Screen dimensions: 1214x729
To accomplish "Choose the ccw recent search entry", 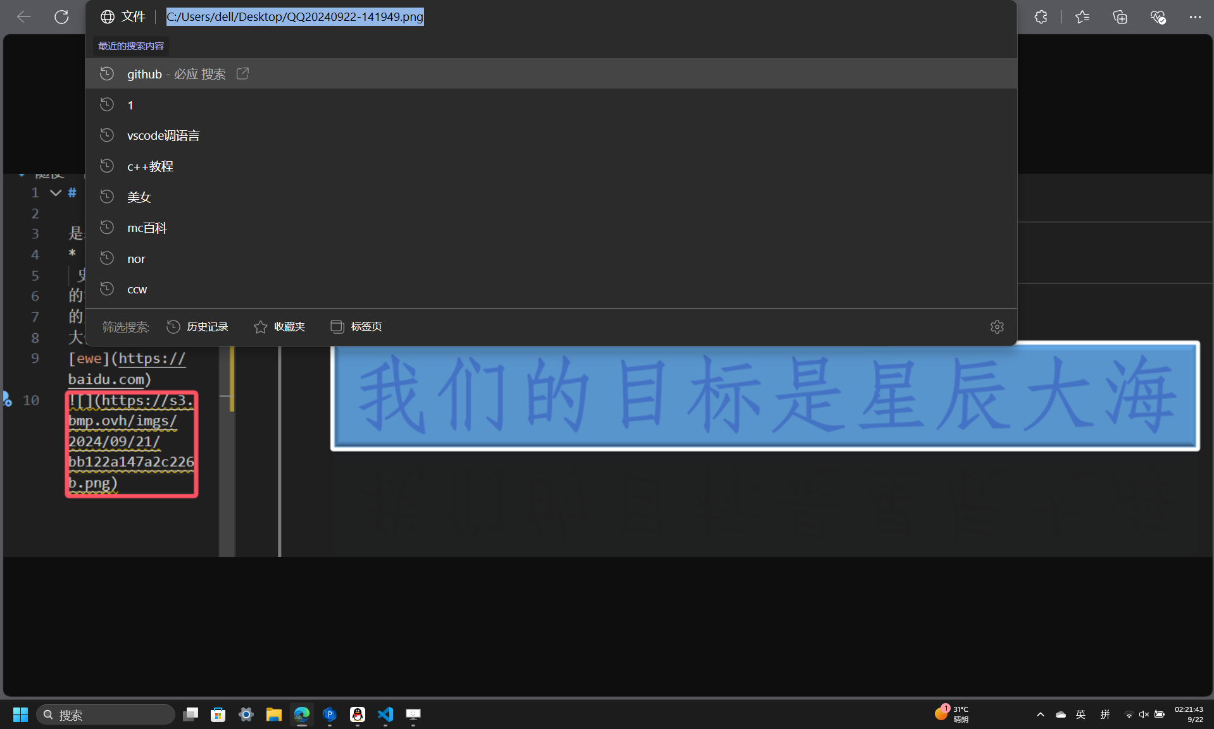I will [x=551, y=289].
